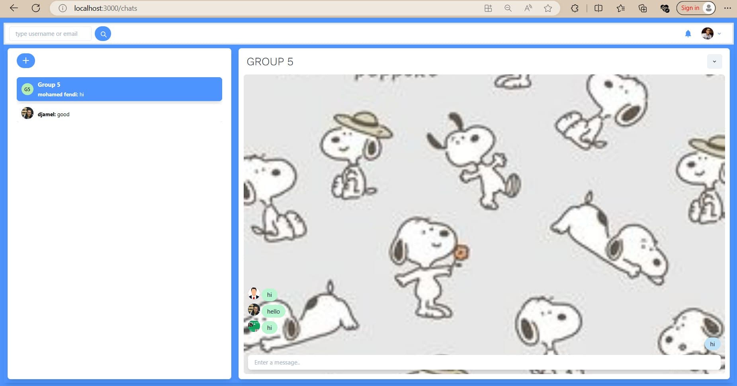The image size is (737, 386).
Task: Toggle browser split screen icon
Action: [598, 8]
